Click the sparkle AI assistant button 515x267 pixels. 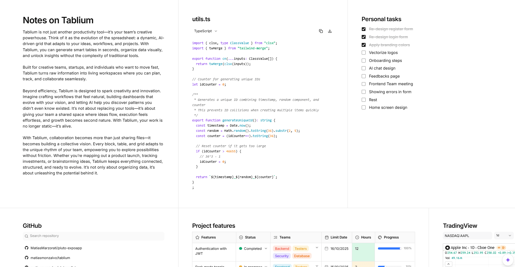pyautogui.click(x=508, y=260)
